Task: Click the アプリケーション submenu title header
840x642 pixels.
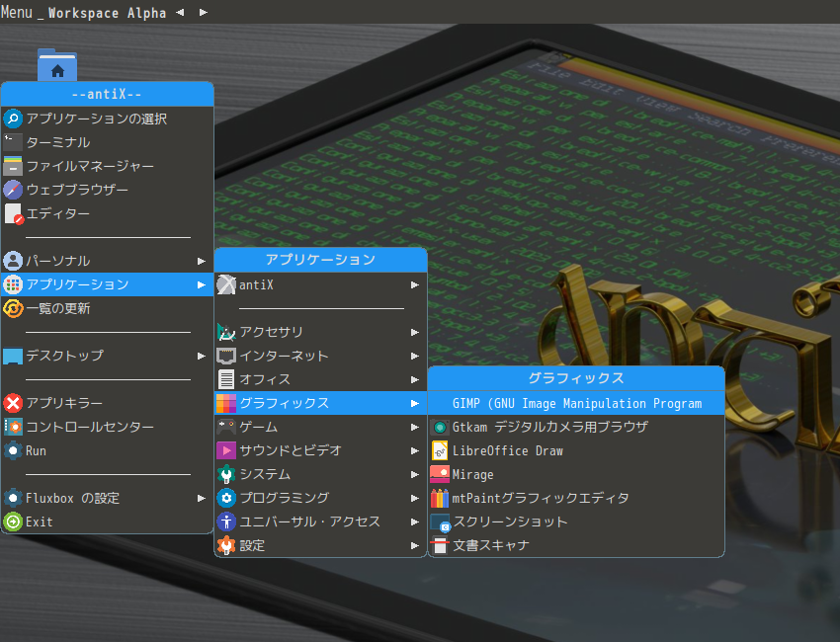Action: [320, 260]
